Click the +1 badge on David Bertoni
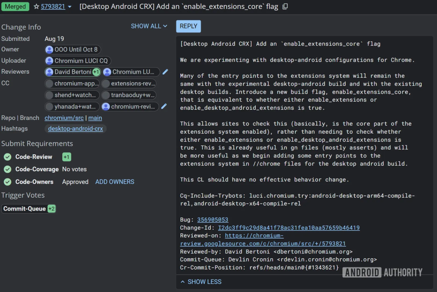437x292 pixels. pos(96,72)
